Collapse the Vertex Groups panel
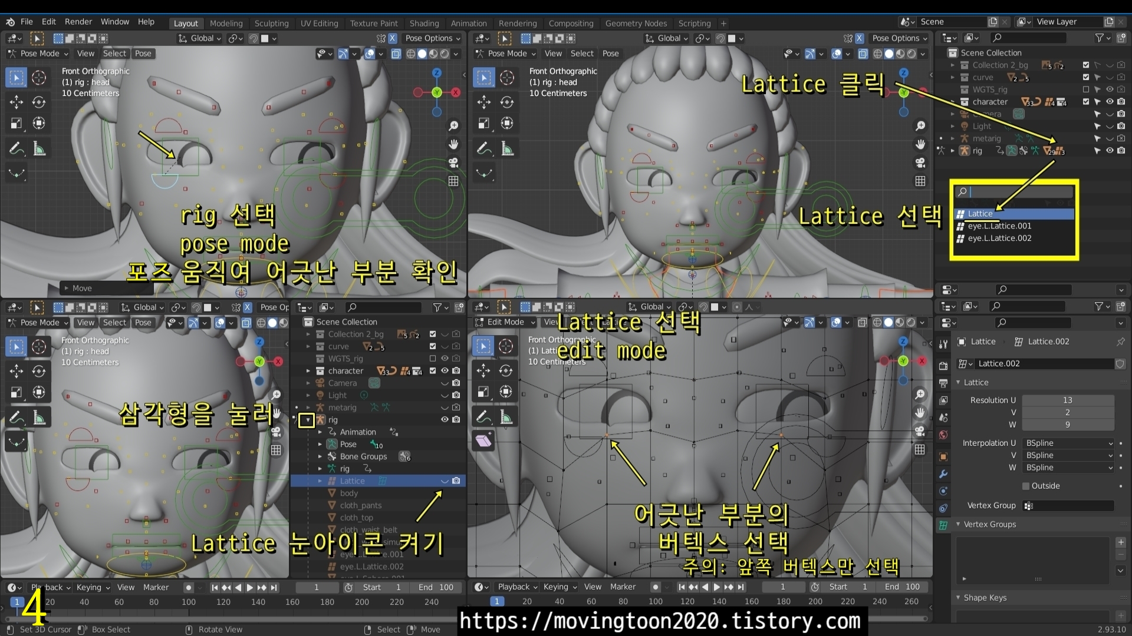Screen dimensions: 1132x636 pos(959,524)
